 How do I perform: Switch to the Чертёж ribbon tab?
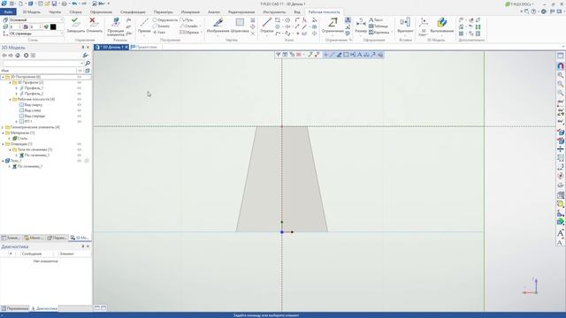55,11
